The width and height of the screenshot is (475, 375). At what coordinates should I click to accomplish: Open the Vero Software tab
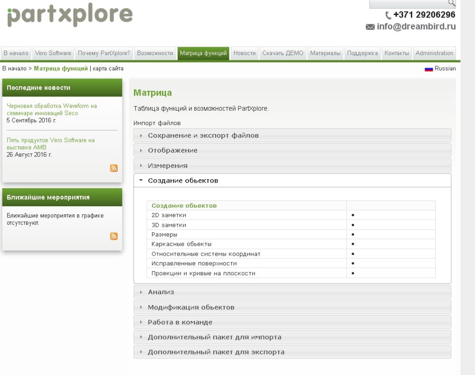coord(53,53)
